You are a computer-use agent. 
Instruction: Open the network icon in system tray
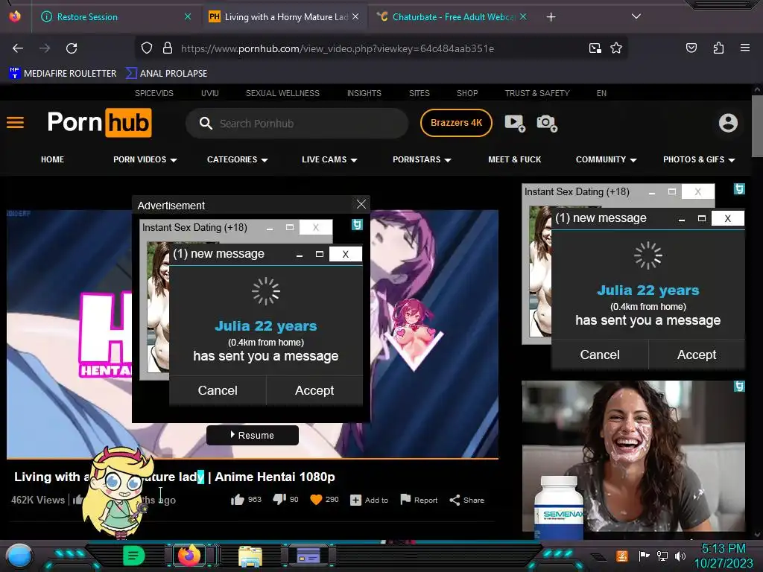coord(662,556)
